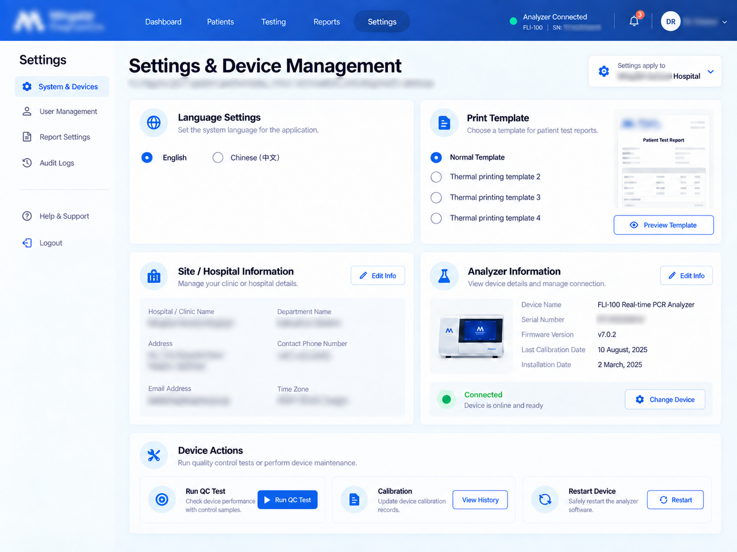Click the flask icon in Analyzer Information

tap(444, 276)
